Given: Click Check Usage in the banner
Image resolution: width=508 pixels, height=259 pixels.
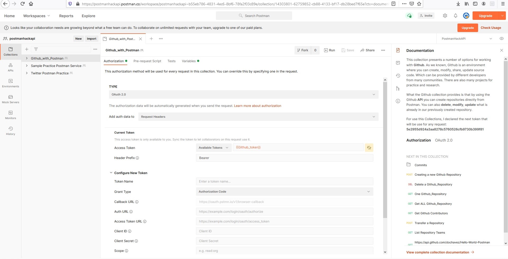Looking at the screenshot, I should tap(491, 28).
